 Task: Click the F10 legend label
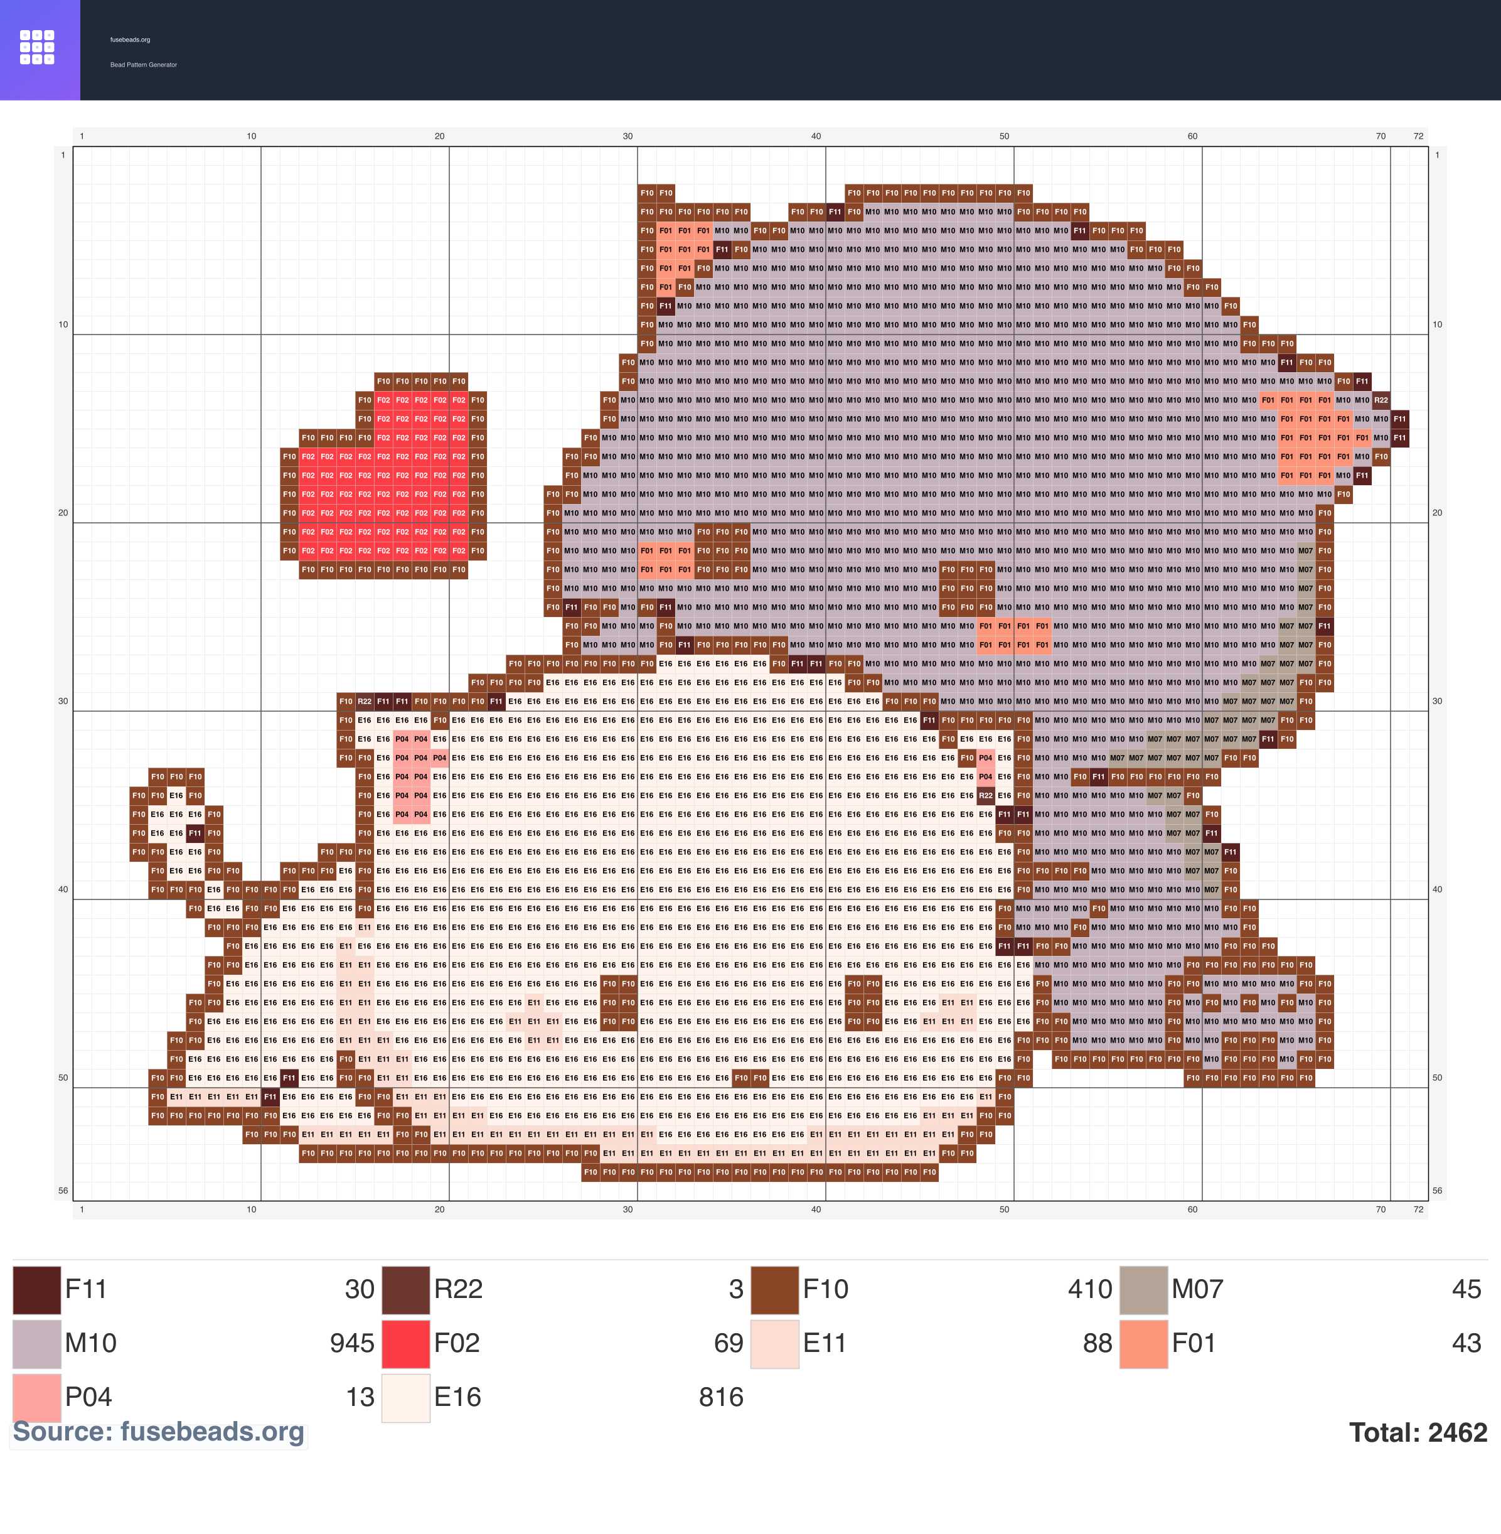pos(825,1289)
